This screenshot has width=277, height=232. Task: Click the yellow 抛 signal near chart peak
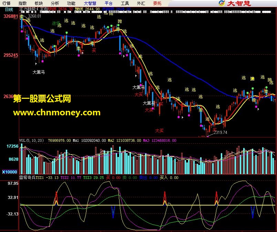pos(120,21)
